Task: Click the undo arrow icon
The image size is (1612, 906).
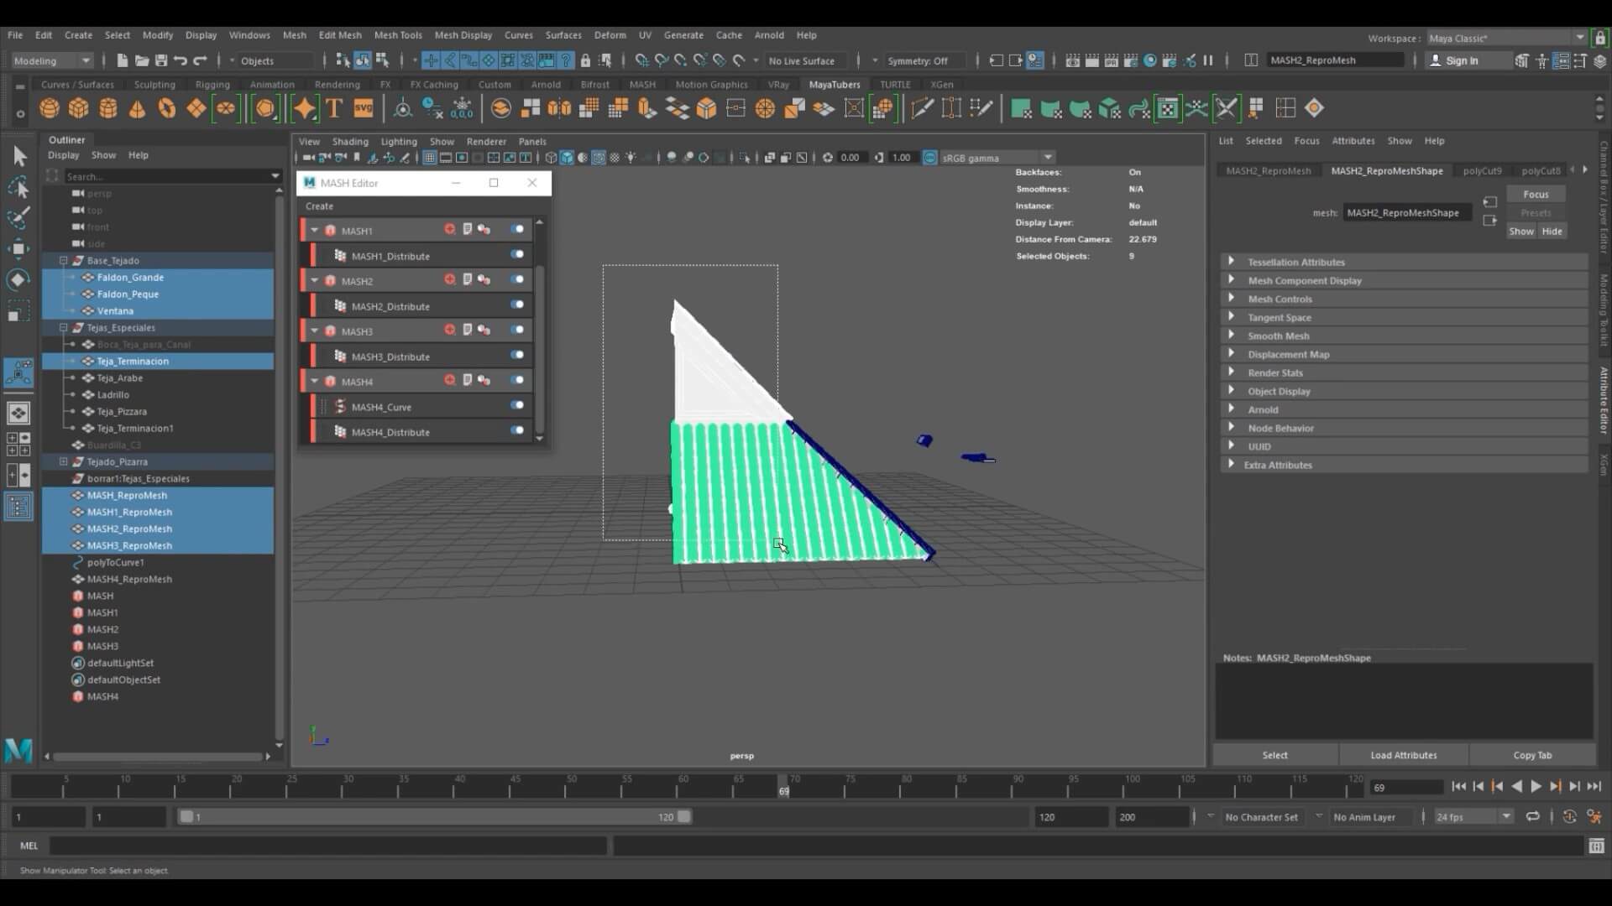Action: (180, 60)
